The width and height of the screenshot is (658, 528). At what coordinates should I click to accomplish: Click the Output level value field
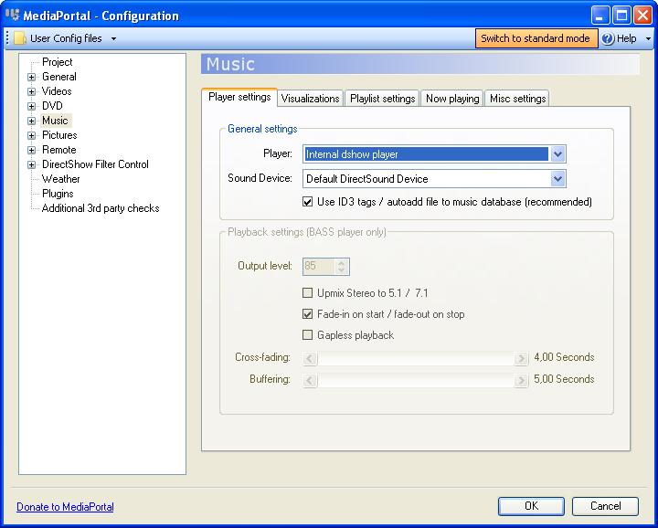point(319,267)
